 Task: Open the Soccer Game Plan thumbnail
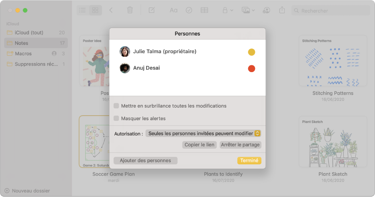pyautogui.click(x=95, y=141)
